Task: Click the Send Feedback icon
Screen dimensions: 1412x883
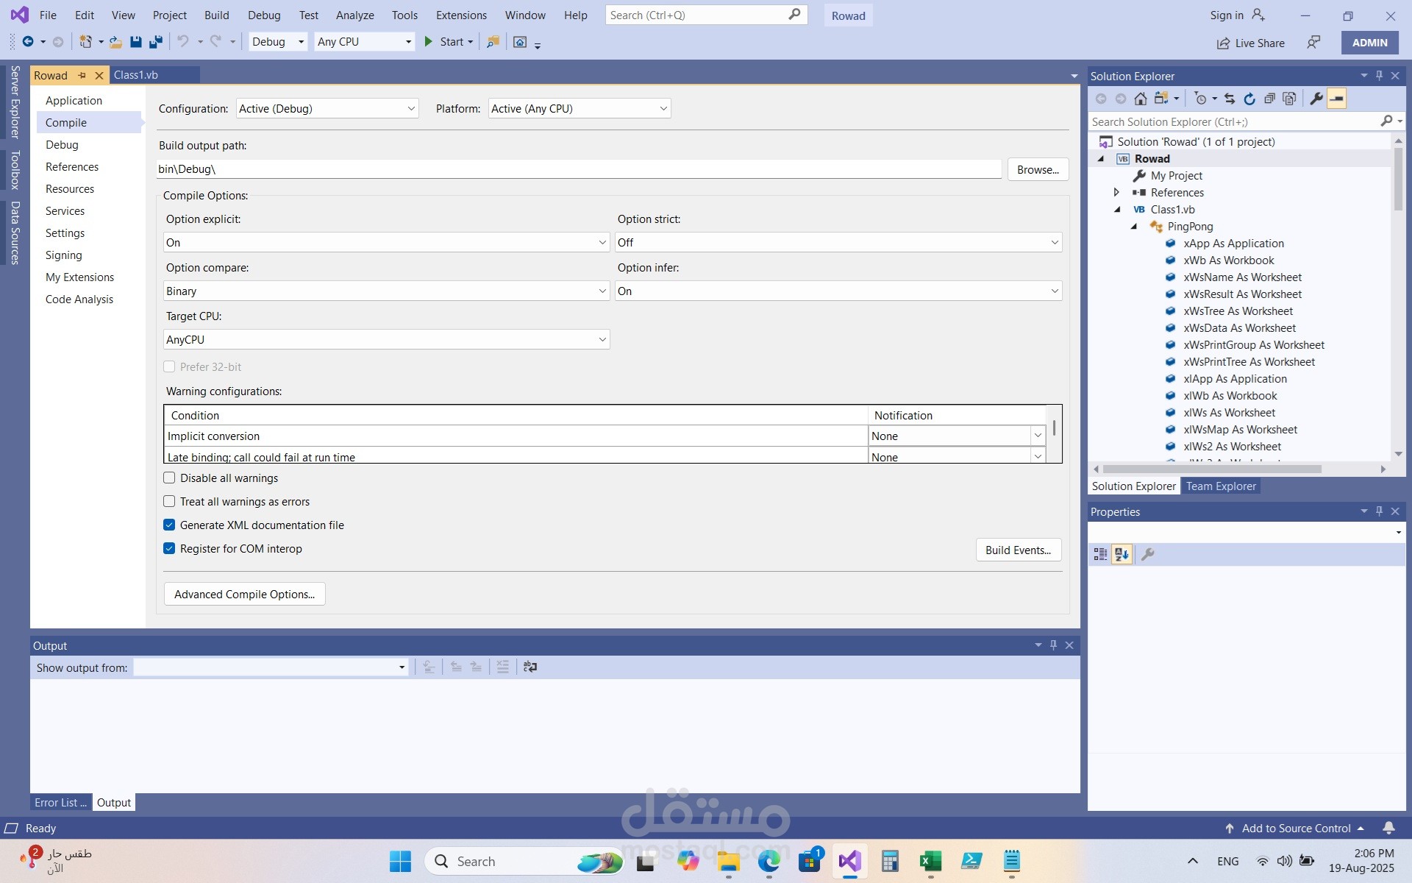Action: (x=1313, y=43)
